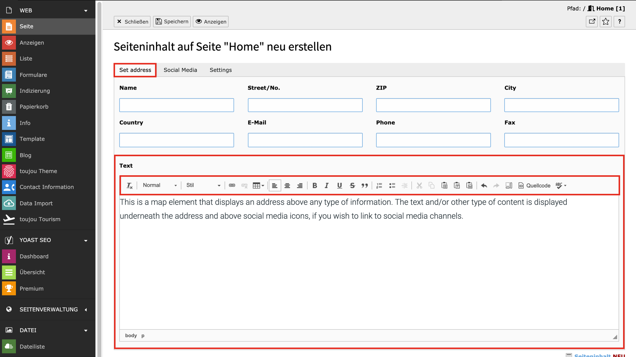This screenshot has height=357, width=636.
Task: Click the Street/No. input field
Action: (305, 105)
